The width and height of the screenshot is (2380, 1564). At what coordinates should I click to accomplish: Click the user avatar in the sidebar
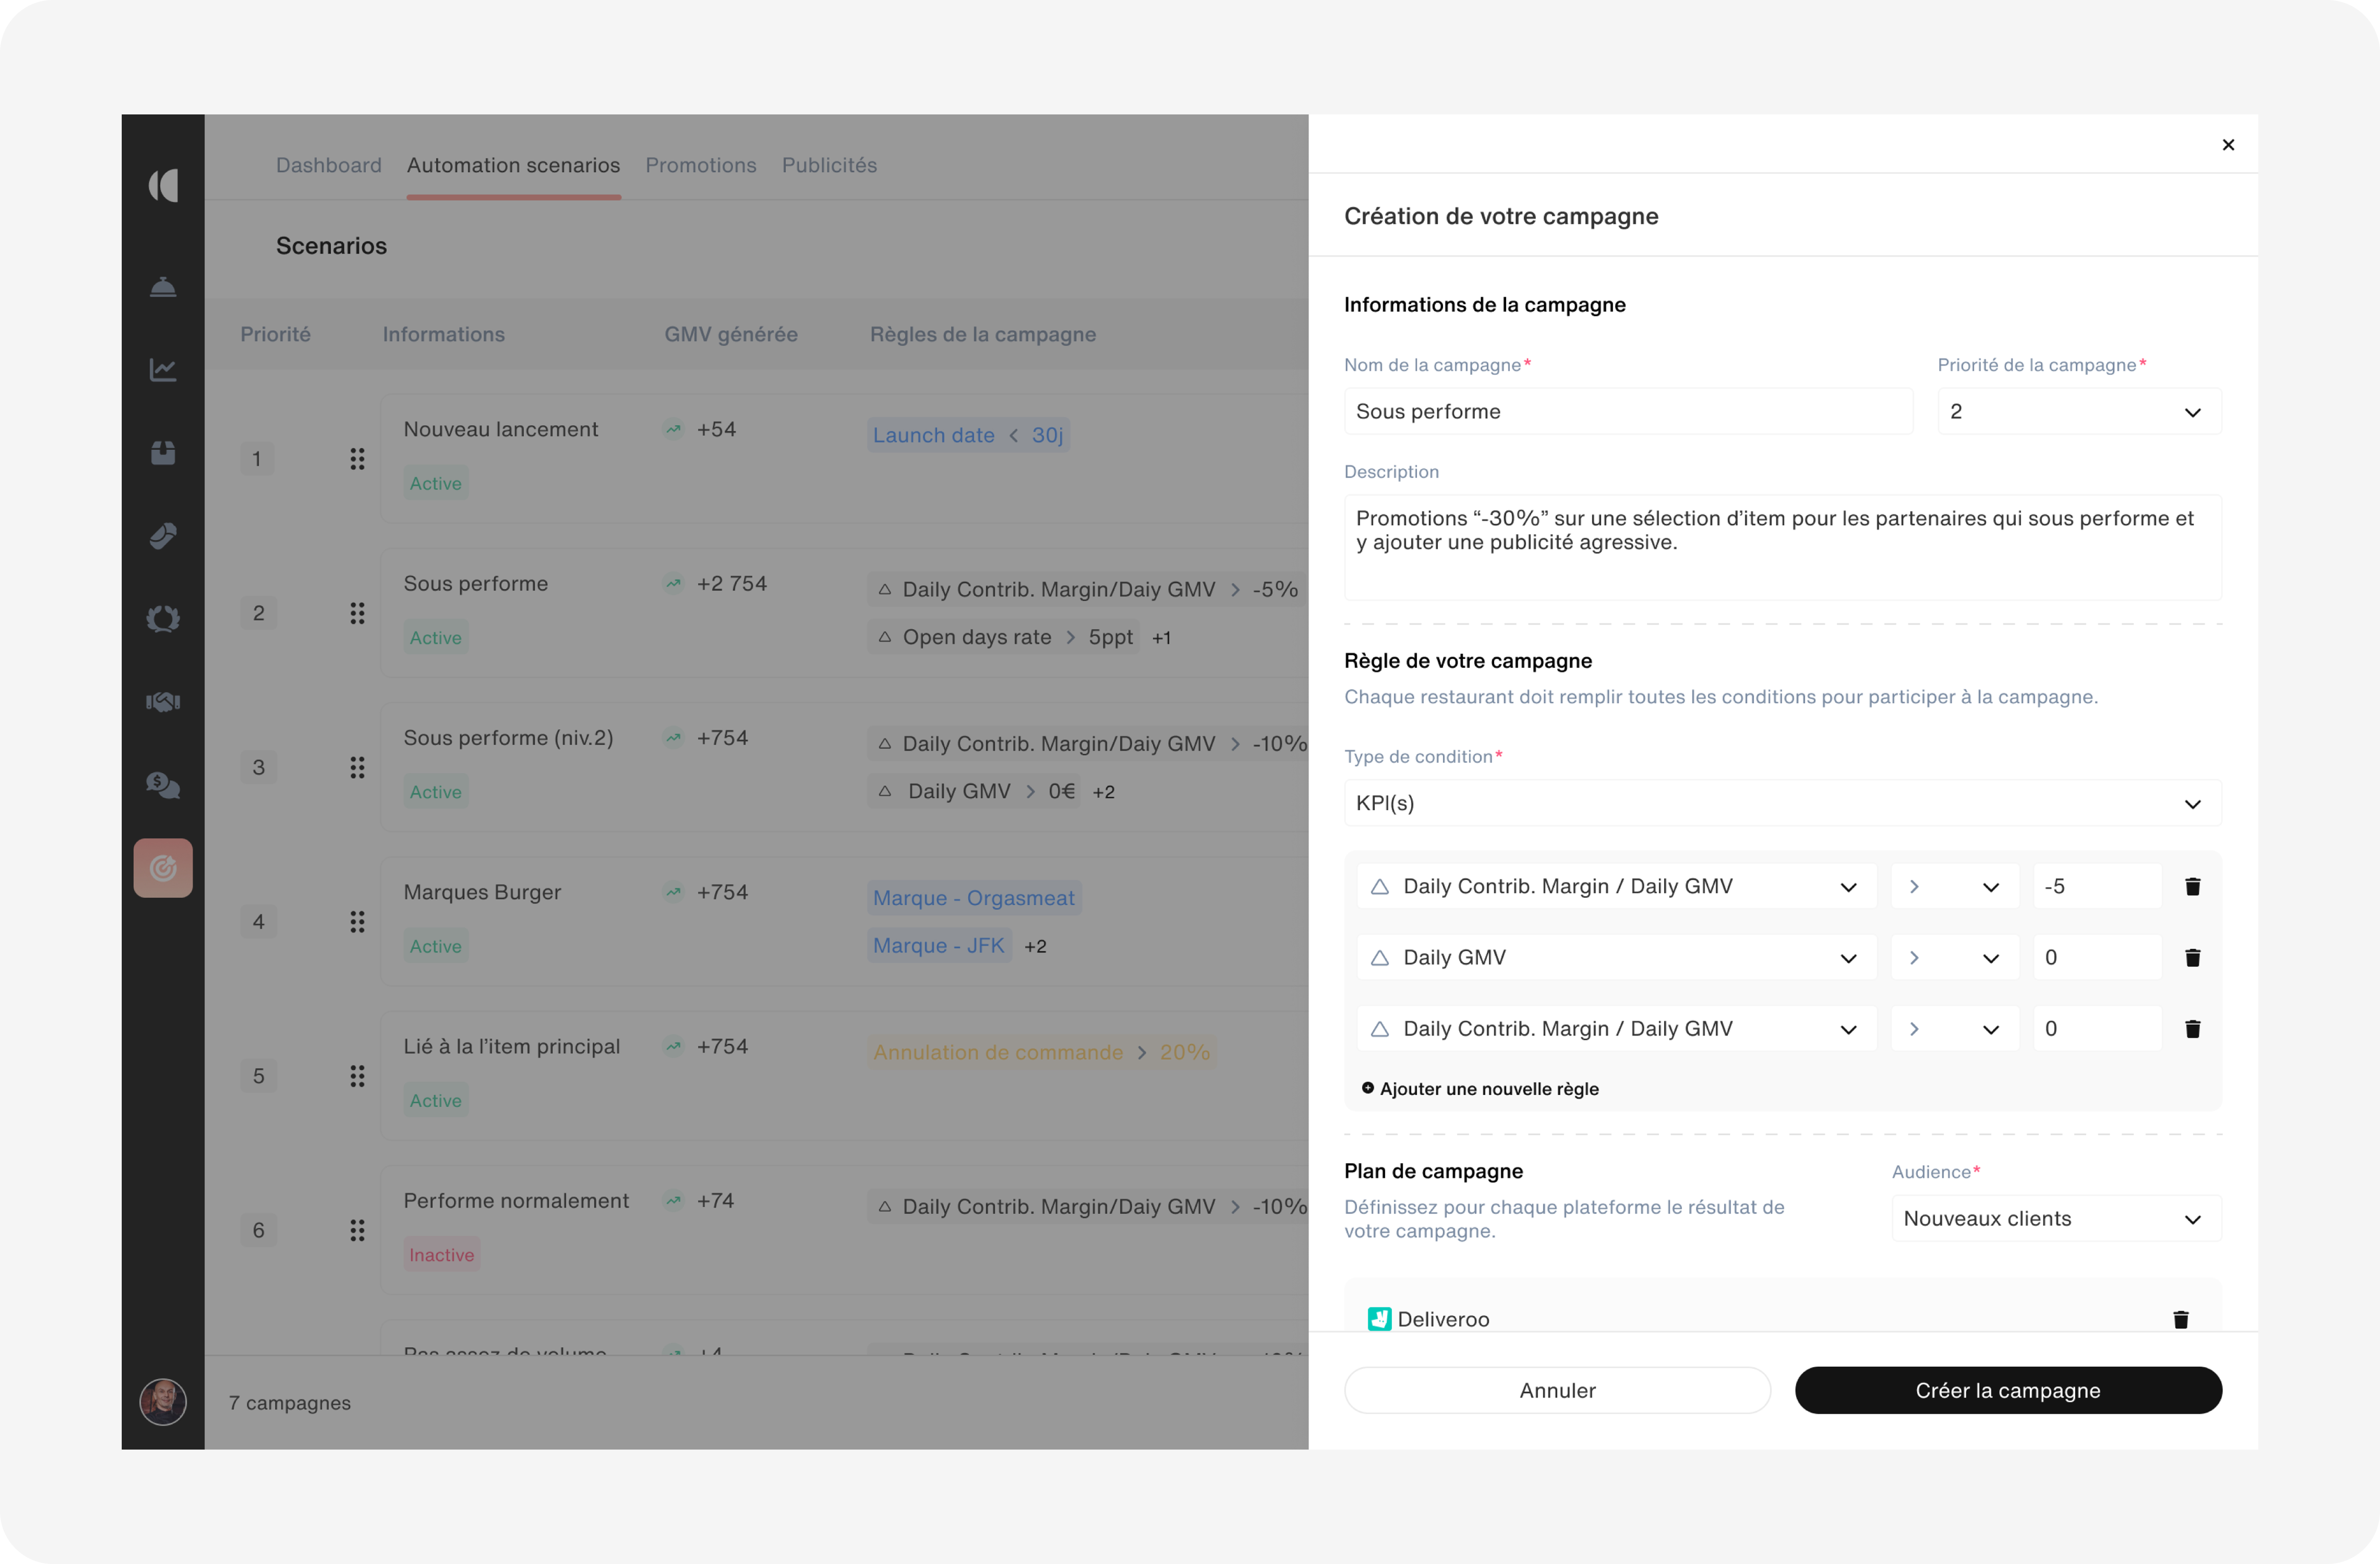163,1402
